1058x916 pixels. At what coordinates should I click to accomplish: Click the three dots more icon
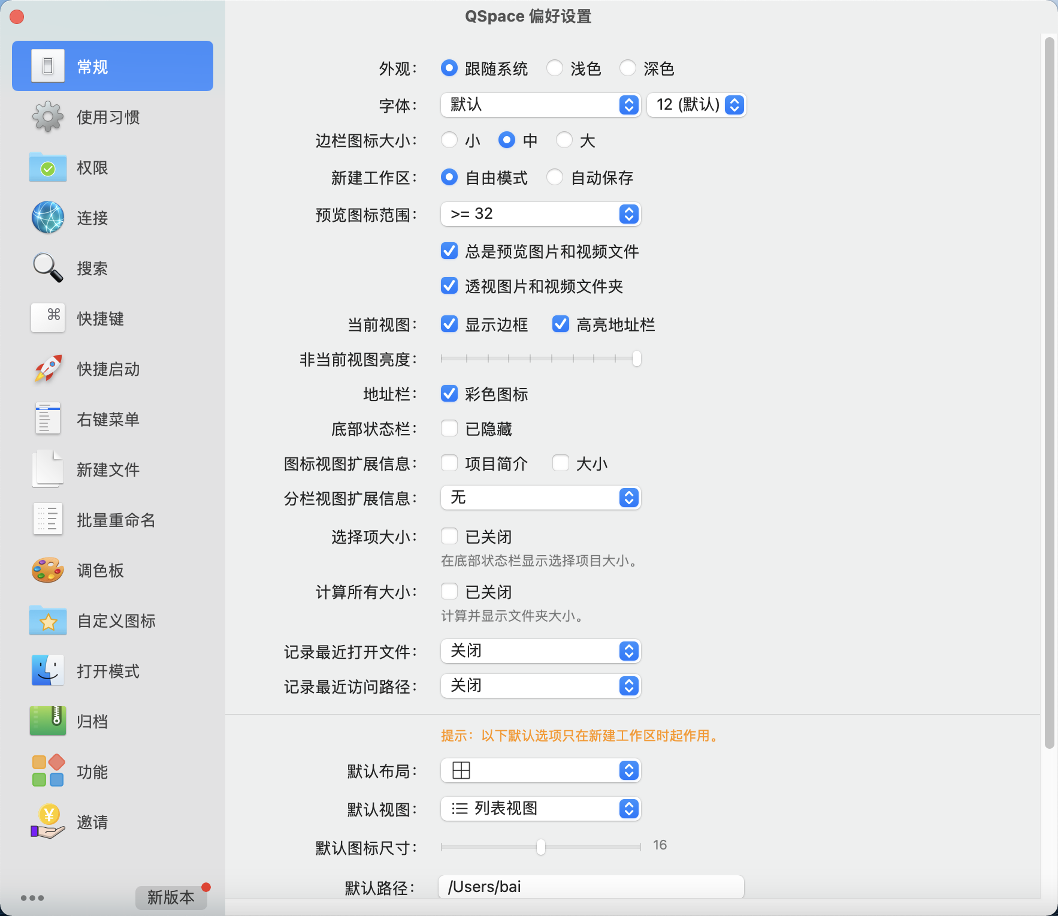32,897
